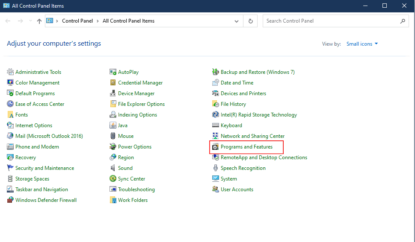The image size is (415, 242).
Task: Open the Work Folders link
Action: (x=133, y=200)
